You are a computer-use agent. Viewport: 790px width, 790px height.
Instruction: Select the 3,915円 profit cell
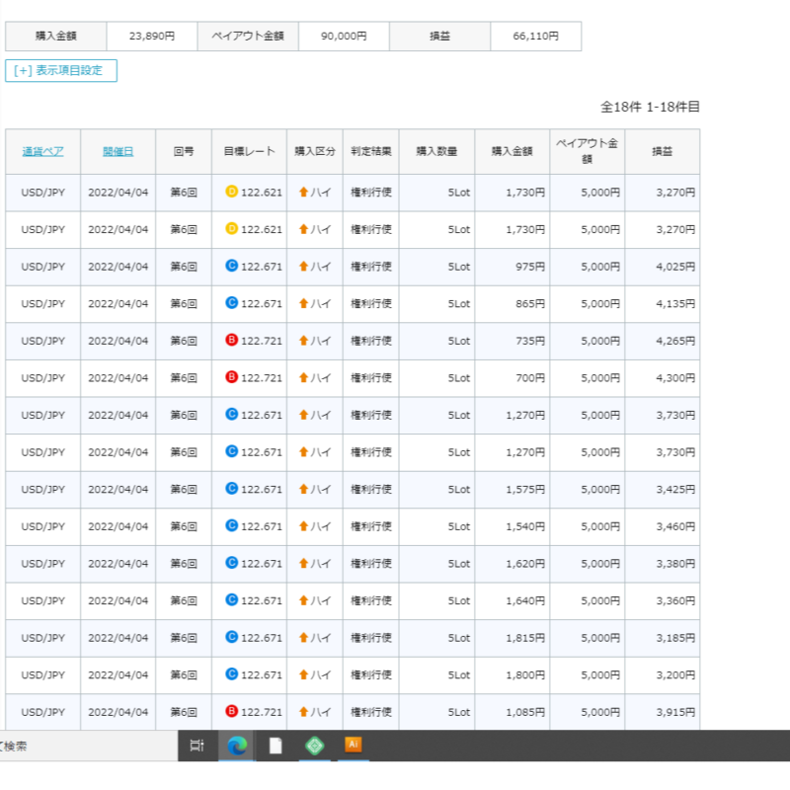(x=662, y=712)
